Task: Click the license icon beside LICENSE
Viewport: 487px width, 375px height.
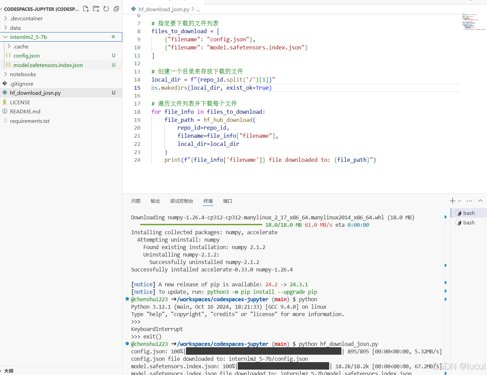Action: coord(5,102)
